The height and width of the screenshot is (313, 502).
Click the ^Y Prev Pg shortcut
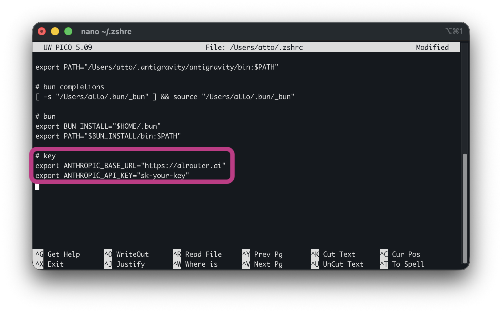click(x=262, y=254)
